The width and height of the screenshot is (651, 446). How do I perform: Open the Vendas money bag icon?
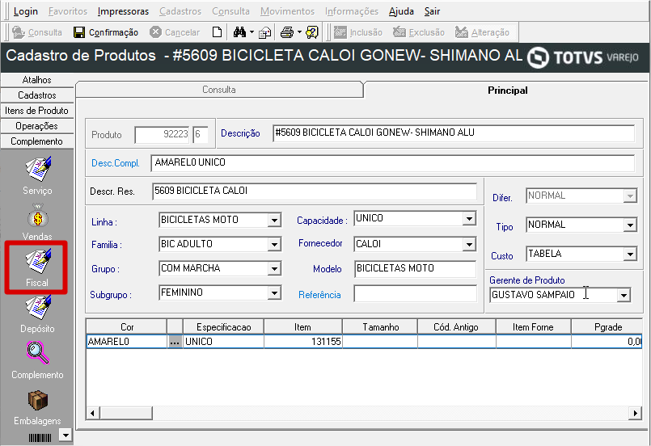click(x=38, y=216)
